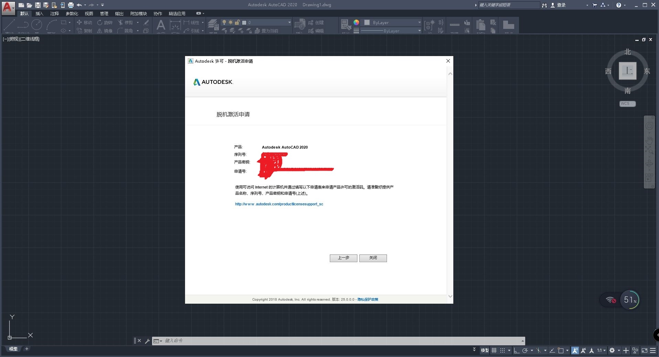The image size is (659, 357).
Task: Select the Line tool in the ribbon
Action: tap(9, 25)
